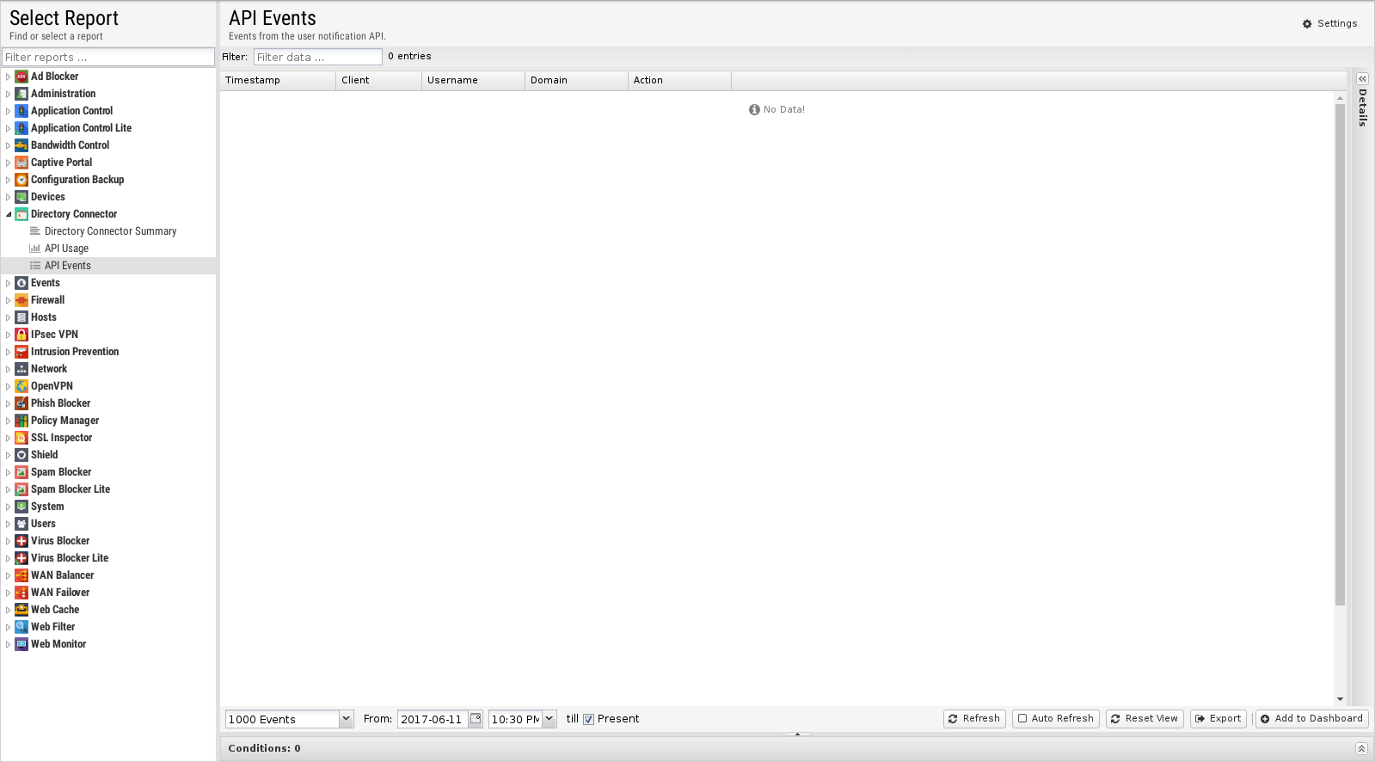Screen dimensions: 1375x762
Task: Click the Bandwidth Control icon
Action: point(21,145)
